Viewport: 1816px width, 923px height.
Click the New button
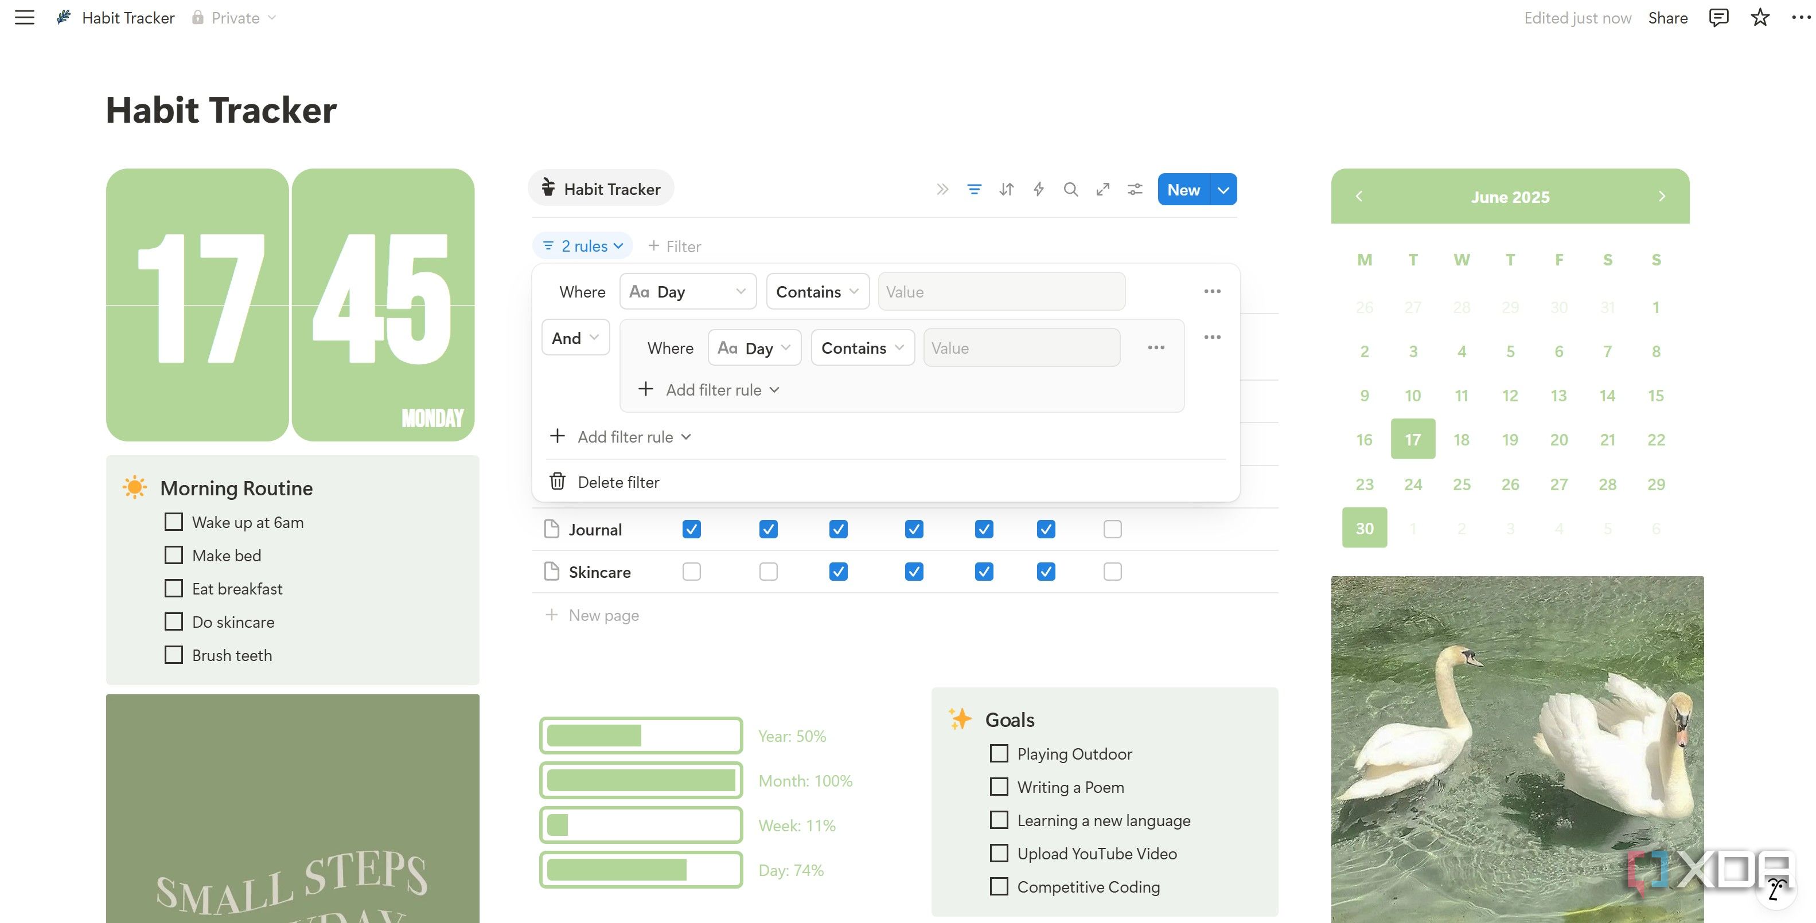[x=1184, y=190]
